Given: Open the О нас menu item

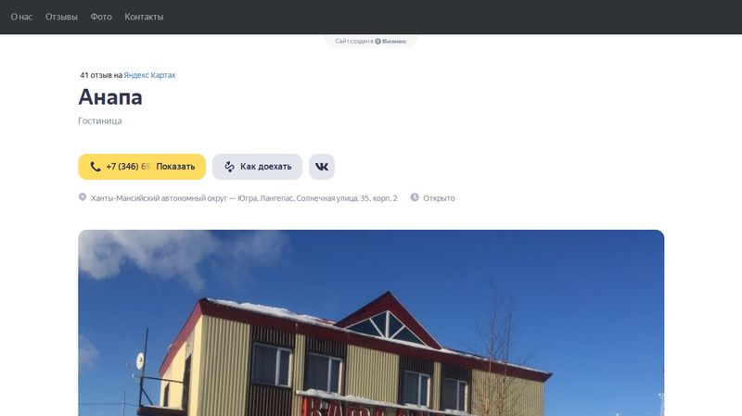Looking at the screenshot, I should pyautogui.click(x=21, y=17).
